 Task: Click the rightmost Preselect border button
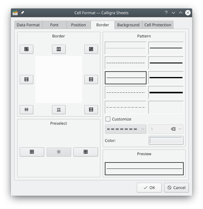[85, 152]
